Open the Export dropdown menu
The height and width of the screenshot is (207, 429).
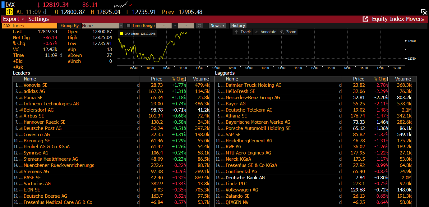tap(13, 19)
